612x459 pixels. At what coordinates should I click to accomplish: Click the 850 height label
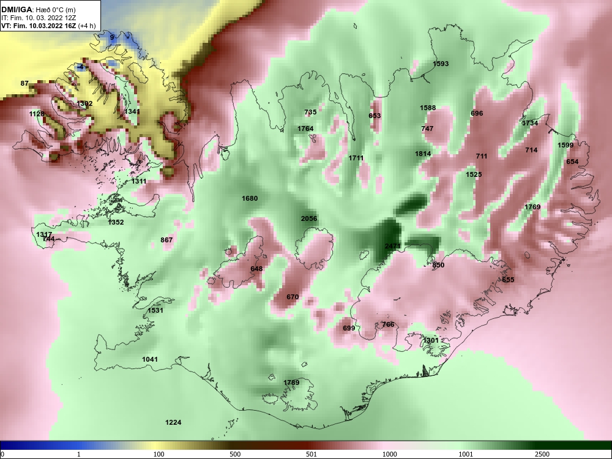coord(438,265)
